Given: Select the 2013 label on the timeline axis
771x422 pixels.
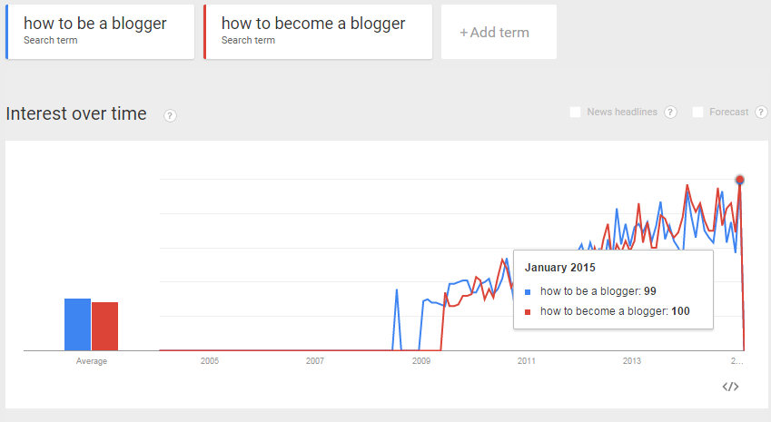Looking at the screenshot, I should pyautogui.click(x=632, y=361).
